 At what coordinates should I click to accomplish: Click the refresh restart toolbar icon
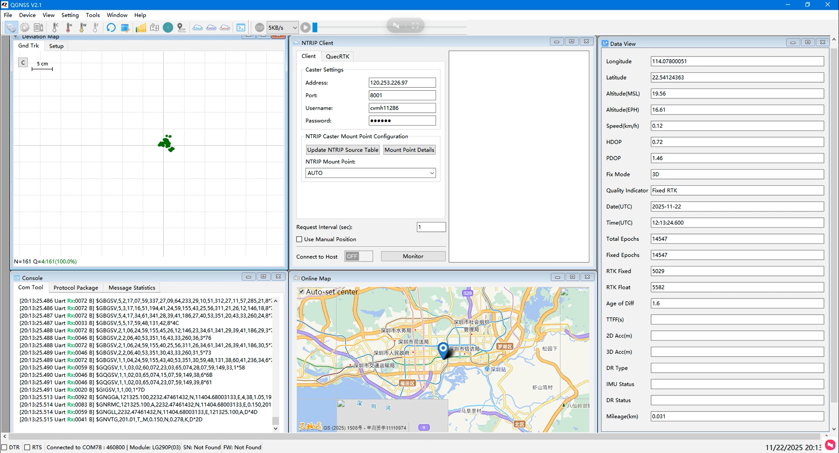111,28
